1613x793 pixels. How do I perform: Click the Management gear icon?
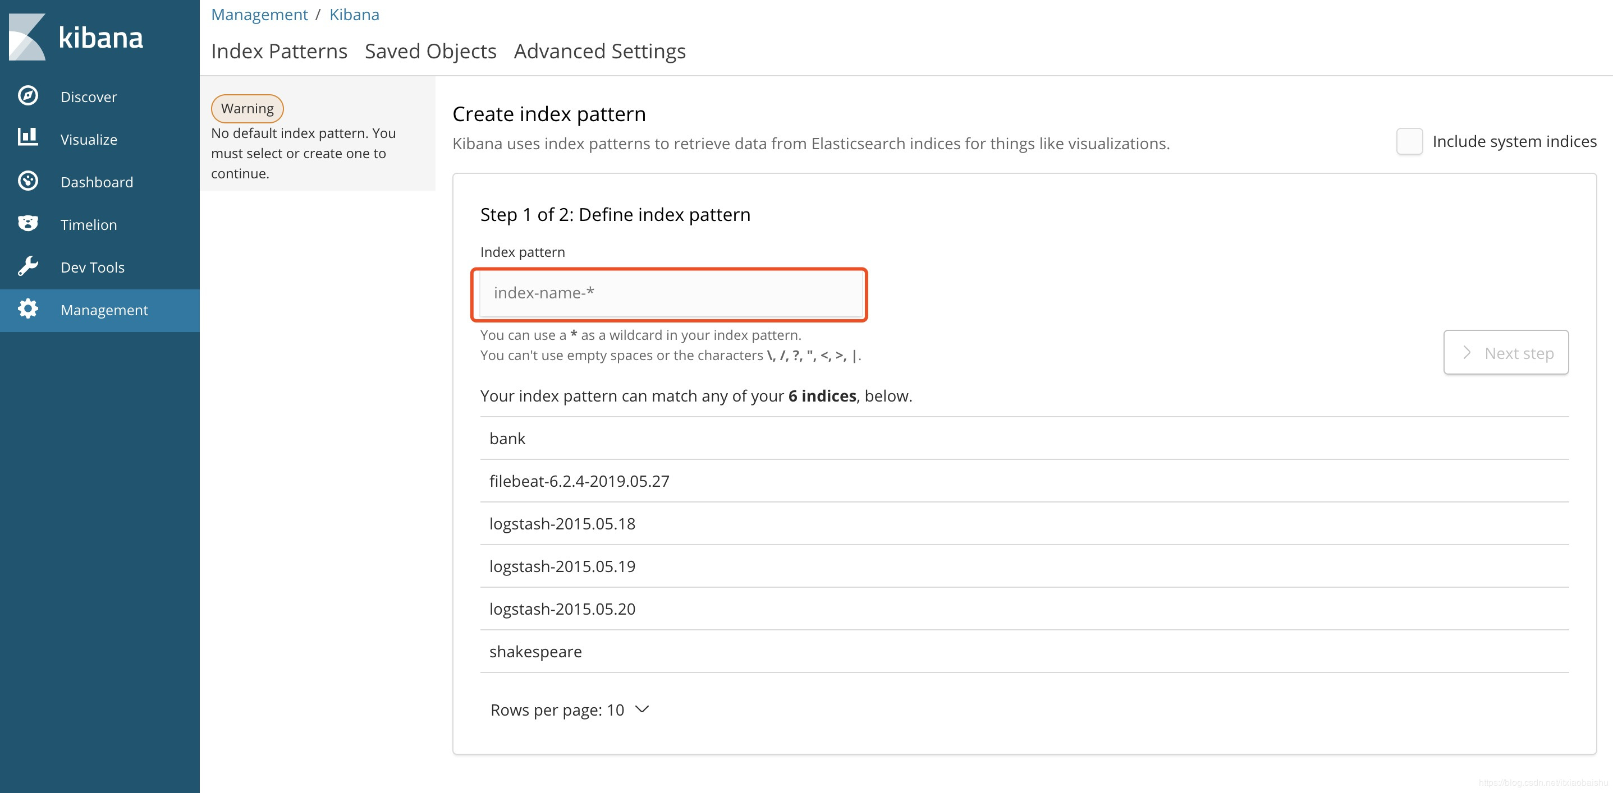[28, 308]
